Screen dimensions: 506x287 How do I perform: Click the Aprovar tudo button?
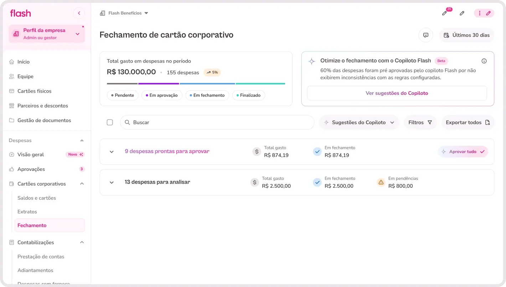click(463, 151)
